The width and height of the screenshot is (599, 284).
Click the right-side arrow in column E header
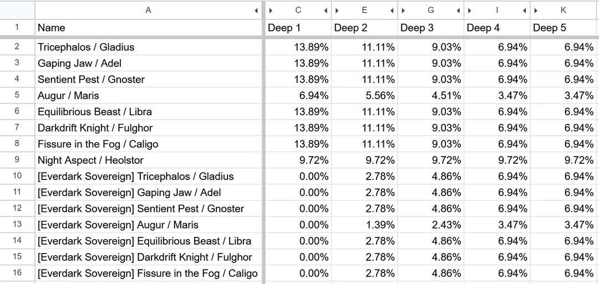[x=392, y=11]
